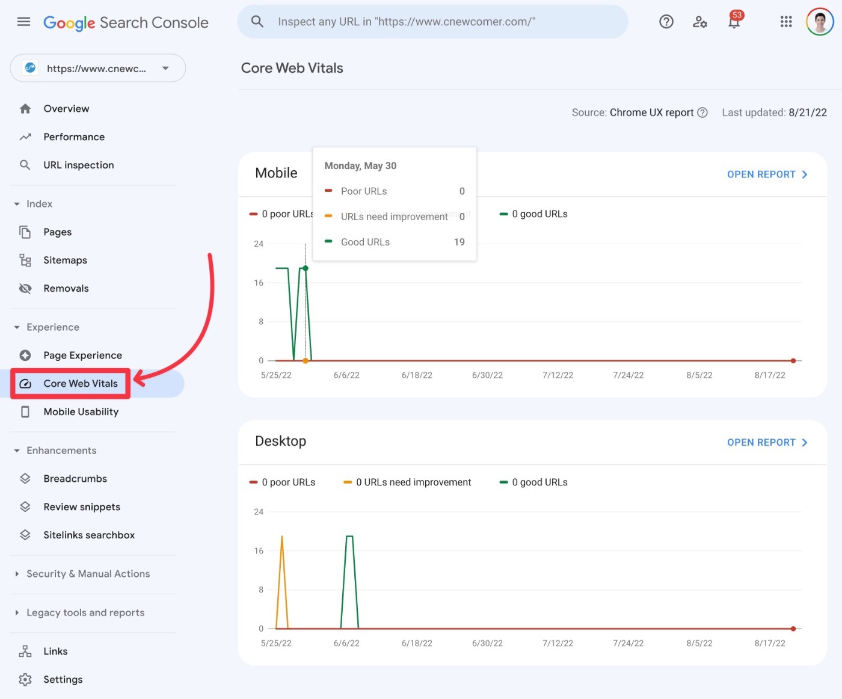Click the URL inspection search field
The image size is (842, 699).
[433, 22]
